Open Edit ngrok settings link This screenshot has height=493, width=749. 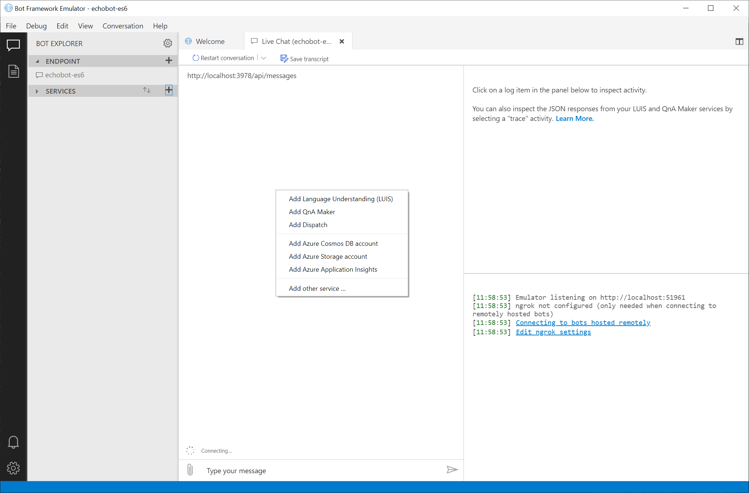(553, 332)
